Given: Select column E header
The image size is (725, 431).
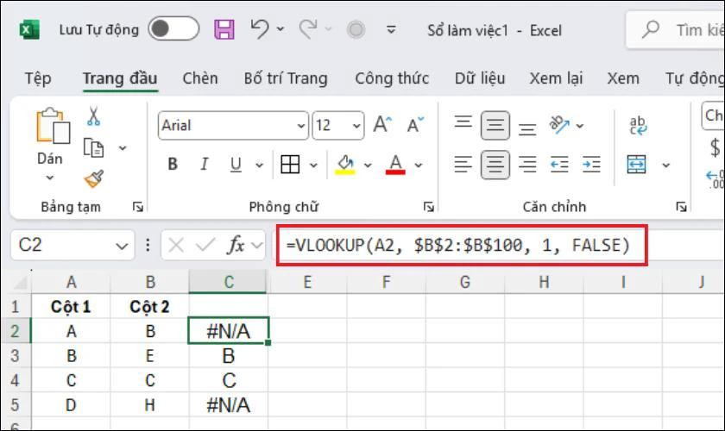Looking at the screenshot, I should pos(307,281).
